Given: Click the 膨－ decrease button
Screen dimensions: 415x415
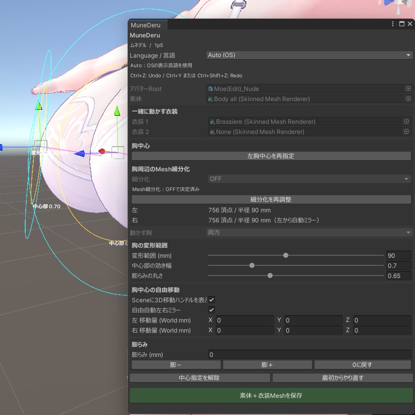Looking at the screenshot, I should 176,364.
